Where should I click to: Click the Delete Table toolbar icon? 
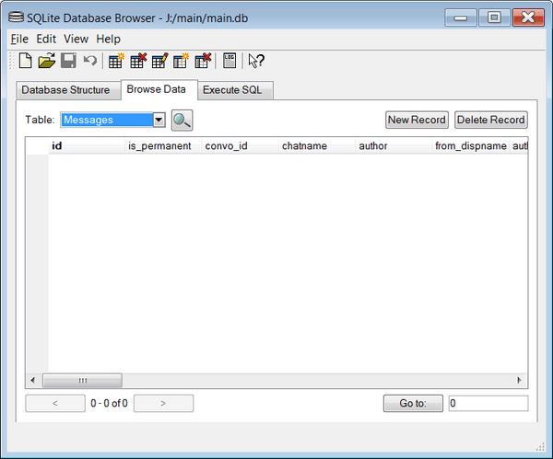pos(137,61)
